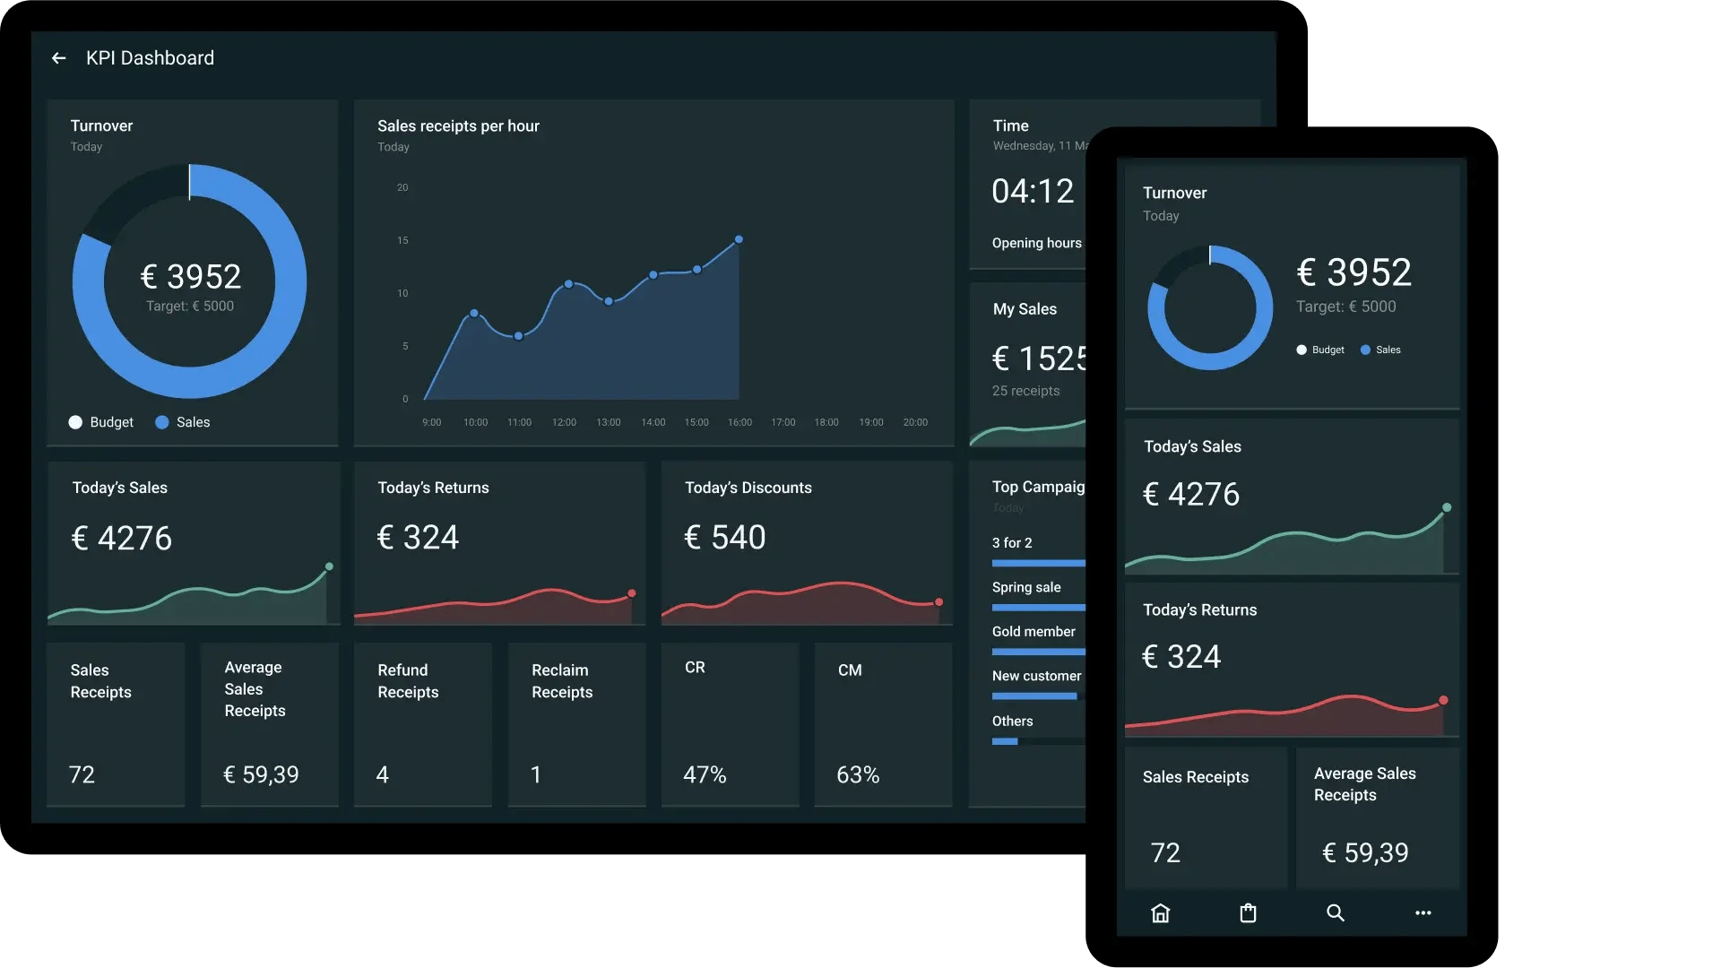Open the Today's Sales card
Image resolution: width=1721 pixels, height=968 pixels.
(193, 544)
